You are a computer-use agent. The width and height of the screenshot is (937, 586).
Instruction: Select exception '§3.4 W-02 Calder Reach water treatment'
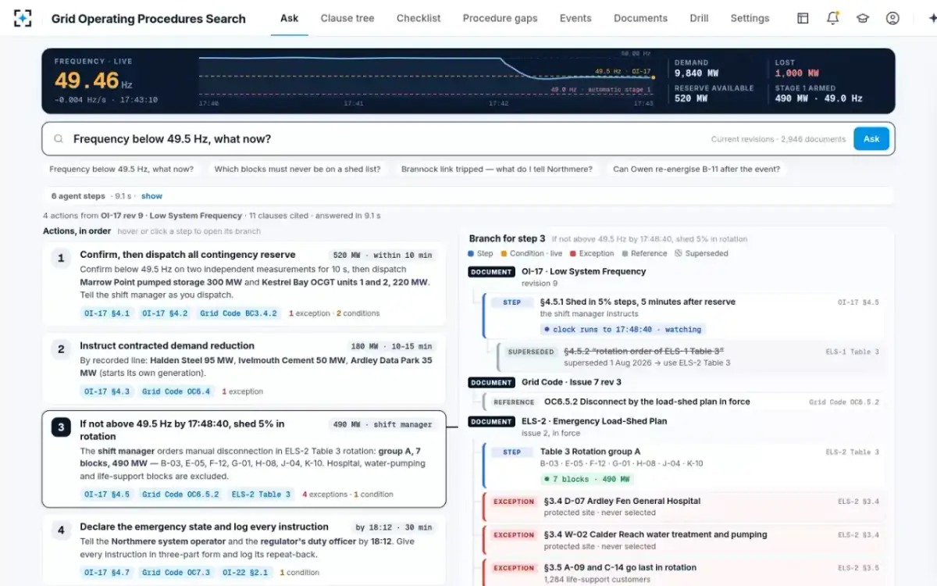[682, 540]
